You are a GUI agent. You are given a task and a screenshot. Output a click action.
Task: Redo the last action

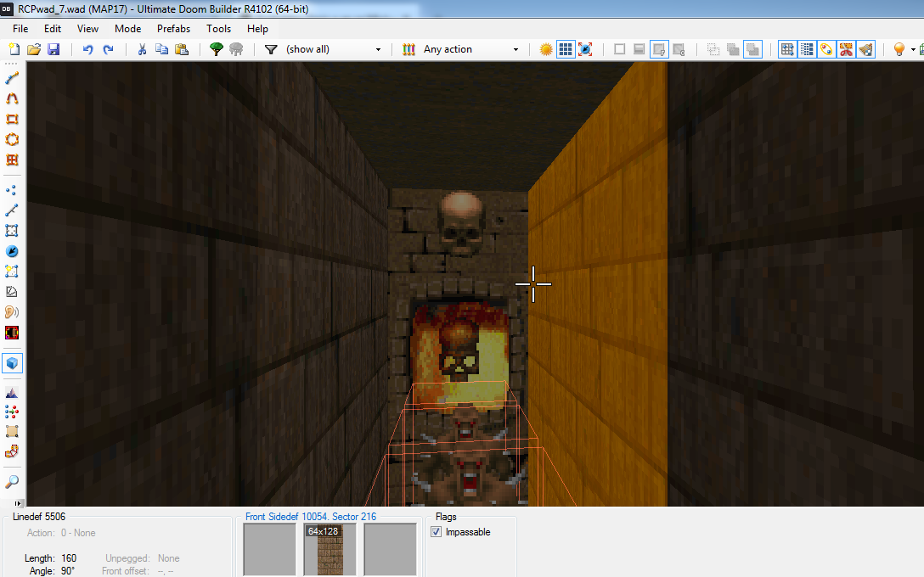click(108, 49)
